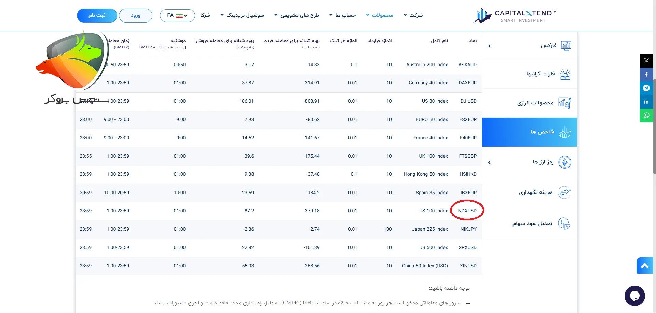Open the WhatsApp share icon

646,115
